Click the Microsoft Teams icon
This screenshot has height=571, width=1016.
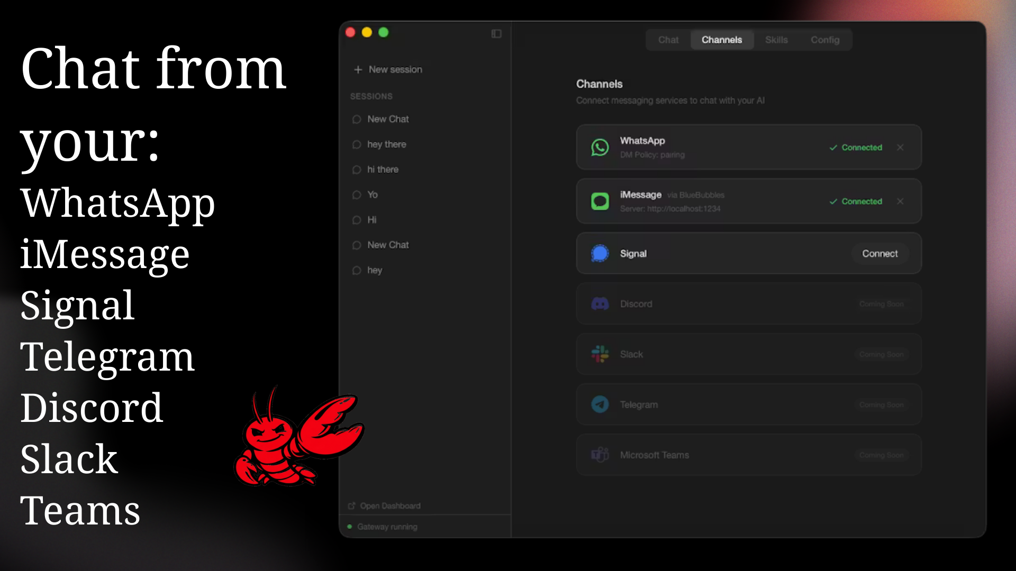click(x=600, y=455)
